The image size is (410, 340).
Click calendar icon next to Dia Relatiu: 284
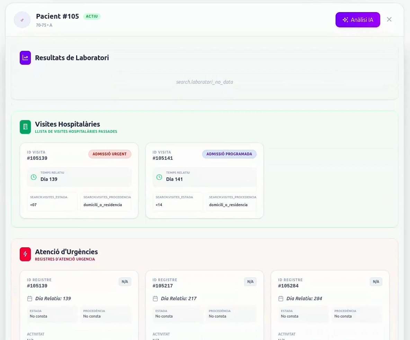pos(281,298)
